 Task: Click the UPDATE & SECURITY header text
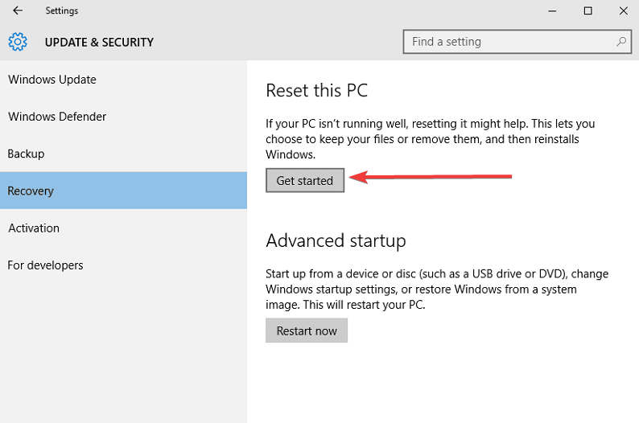tap(99, 43)
